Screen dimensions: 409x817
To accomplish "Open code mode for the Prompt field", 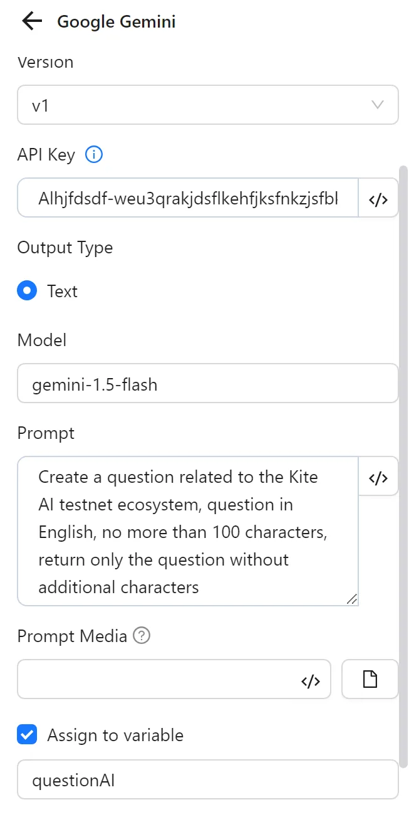I will (x=378, y=477).
